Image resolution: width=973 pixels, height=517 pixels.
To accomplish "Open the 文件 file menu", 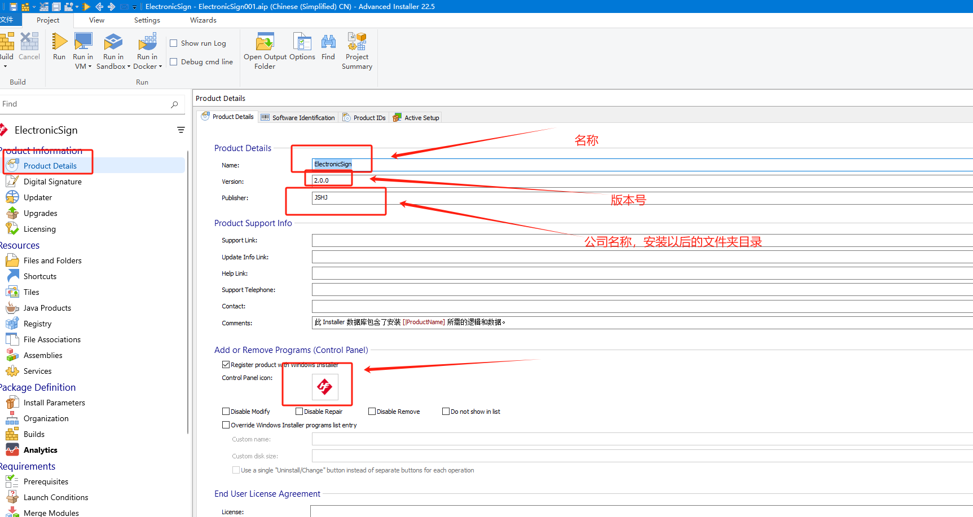I will (7, 20).
